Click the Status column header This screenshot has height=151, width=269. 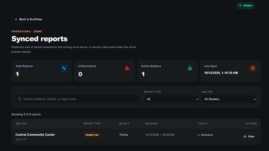(x=203, y=124)
